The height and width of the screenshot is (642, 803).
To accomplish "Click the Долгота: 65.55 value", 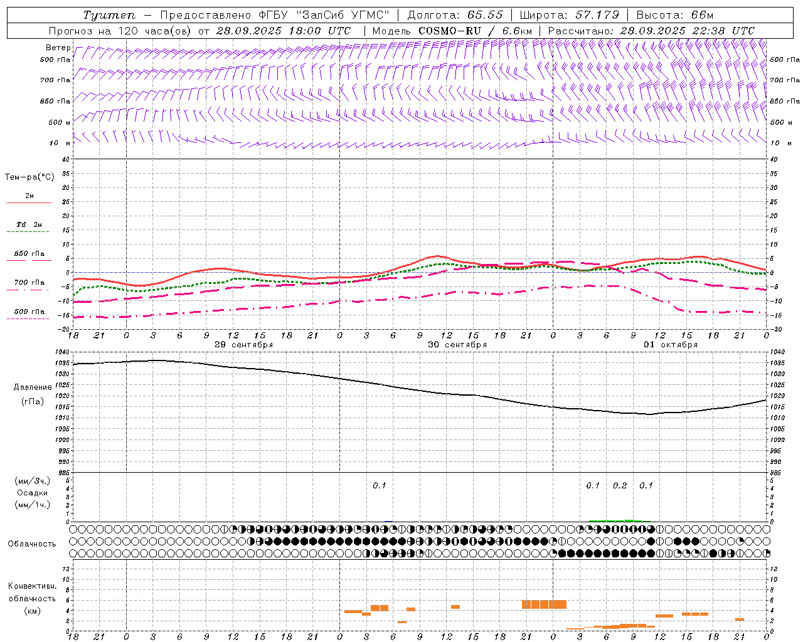I will click(x=455, y=15).
